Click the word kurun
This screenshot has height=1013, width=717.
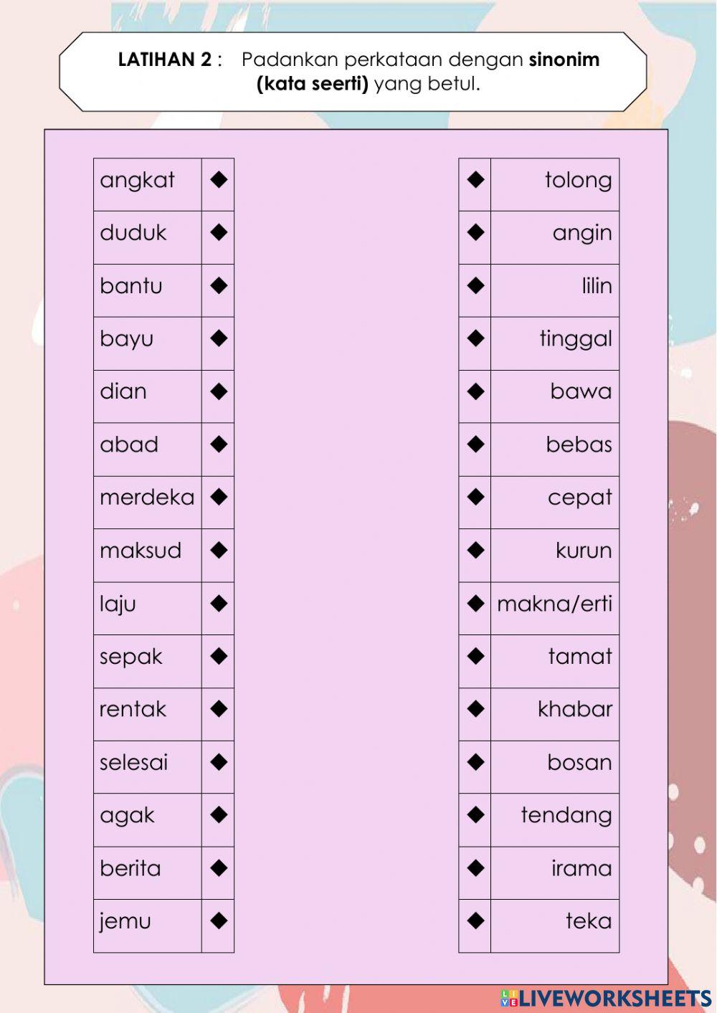pyautogui.click(x=584, y=551)
